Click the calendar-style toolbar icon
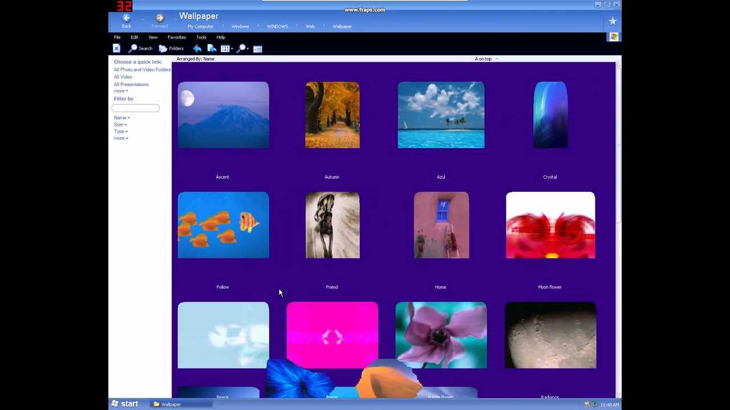The image size is (730, 410). click(258, 49)
